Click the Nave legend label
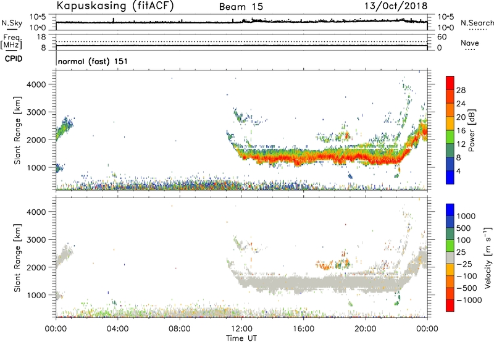 [x=470, y=43]
